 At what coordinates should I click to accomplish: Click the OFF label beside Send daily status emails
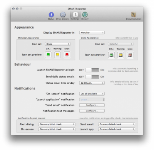coord(82,77)
